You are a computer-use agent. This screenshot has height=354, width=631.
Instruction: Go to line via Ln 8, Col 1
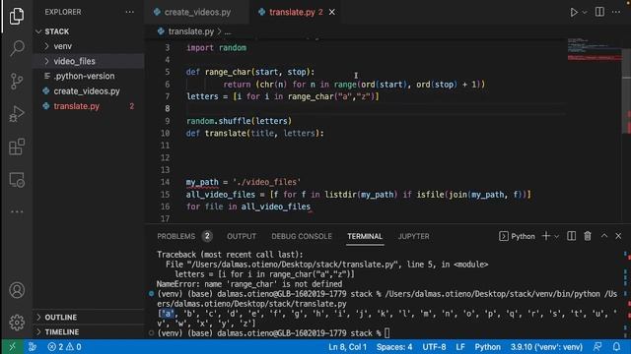coord(347,347)
